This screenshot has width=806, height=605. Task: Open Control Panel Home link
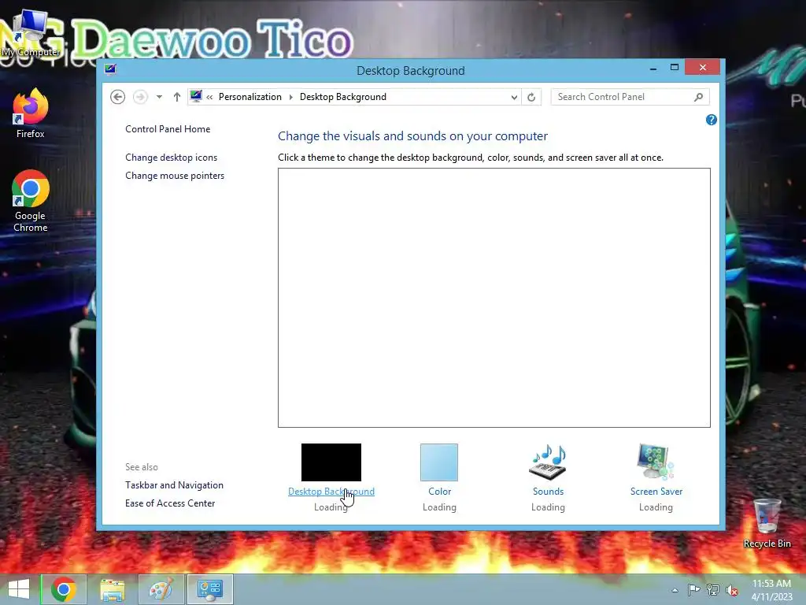coord(168,129)
